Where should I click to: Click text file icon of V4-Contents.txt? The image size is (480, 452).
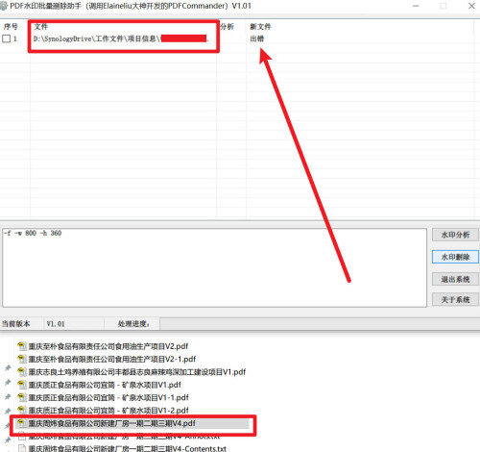22,448
